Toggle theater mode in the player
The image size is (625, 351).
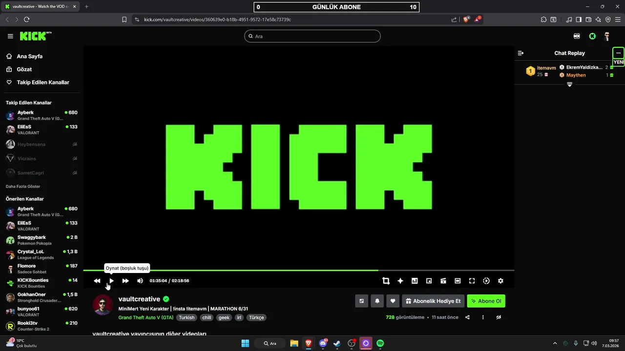(458, 281)
